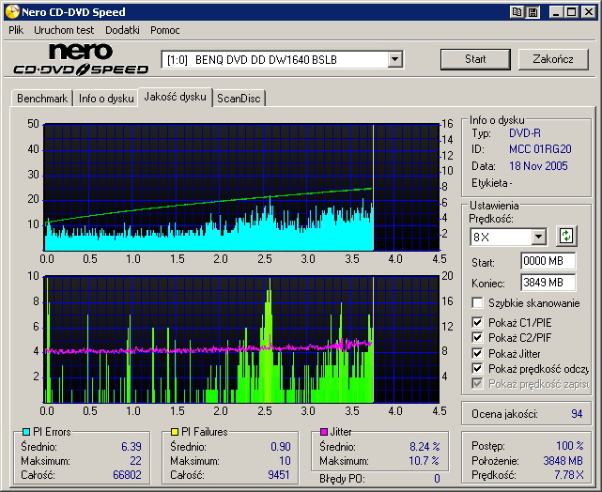Click the lower PI Failures jitter graph
This screenshot has width=602, height=492.
241,339
